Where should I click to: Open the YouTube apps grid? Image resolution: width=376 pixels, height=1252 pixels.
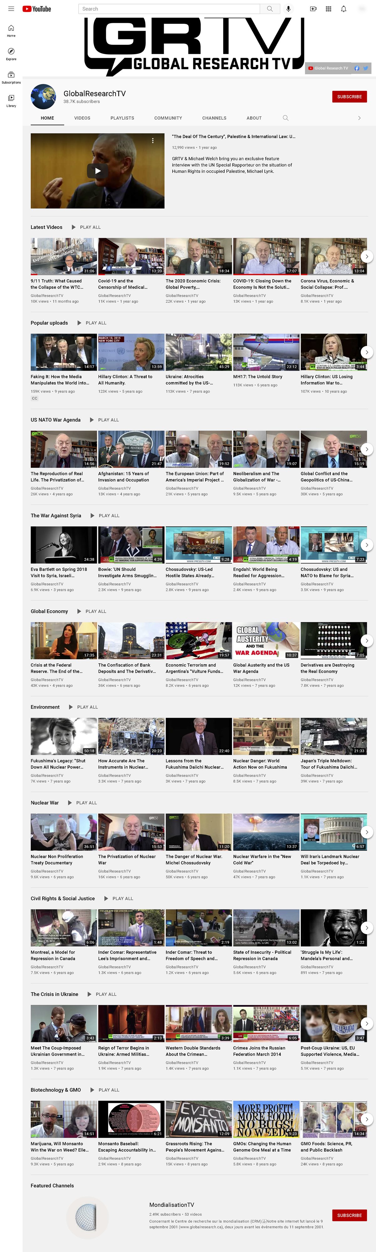tap(328, 9)
